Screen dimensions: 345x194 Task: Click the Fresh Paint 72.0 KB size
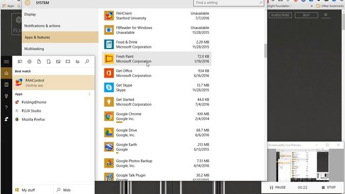coord(203,56)
